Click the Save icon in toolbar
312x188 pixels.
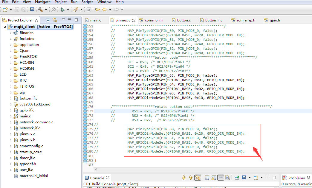17,10
